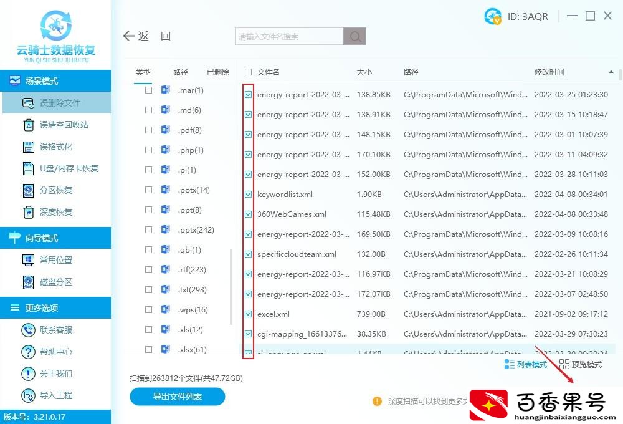Screen dimensions: 623x424
Task: Check the .rtf(223) type checkbox
Action: (x=149, y=269)
